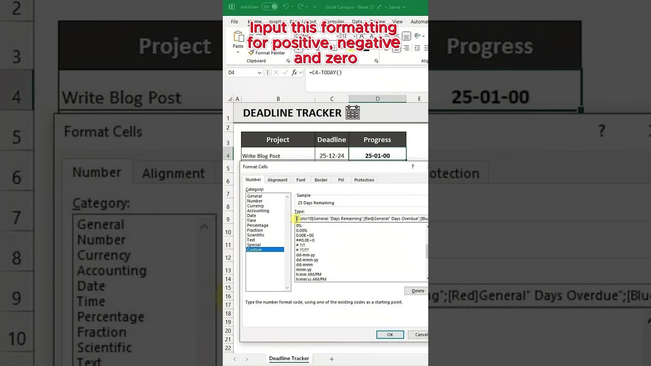Open the Font group dialog launcher
Viewport: 651px width, 366px height.
[376, 61]
